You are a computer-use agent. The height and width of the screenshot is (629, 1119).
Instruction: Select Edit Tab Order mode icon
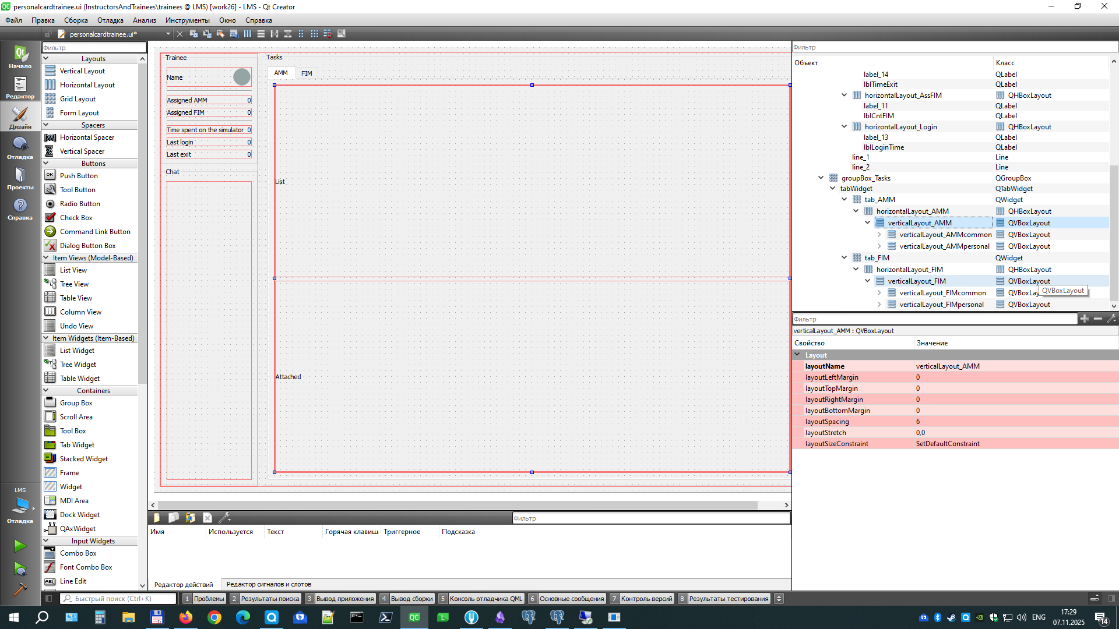click(234, 34)
